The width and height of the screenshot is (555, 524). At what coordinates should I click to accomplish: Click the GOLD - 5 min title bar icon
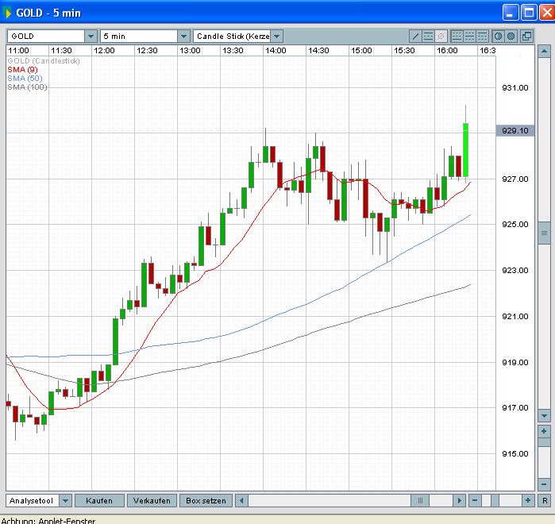tap(6, 13)
